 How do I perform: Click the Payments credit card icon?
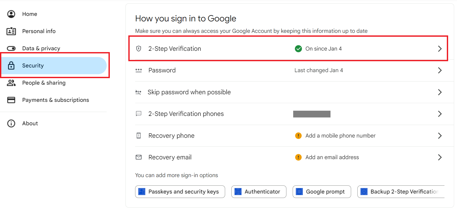pos(11,100)
